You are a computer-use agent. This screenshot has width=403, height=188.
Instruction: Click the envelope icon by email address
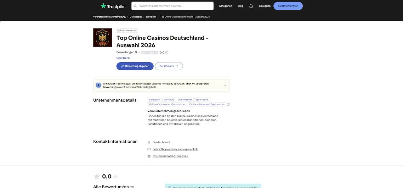pos(149,149)
